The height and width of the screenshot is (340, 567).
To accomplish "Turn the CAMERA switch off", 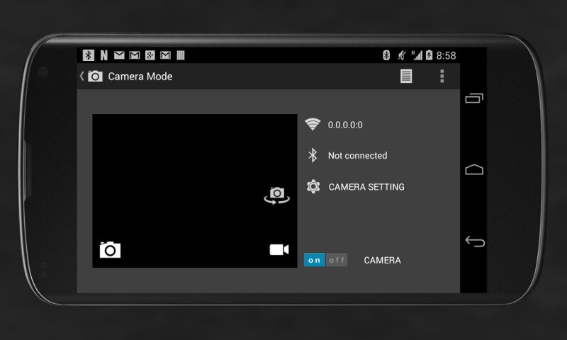I will pyautogui.click(x=337, y=260).
